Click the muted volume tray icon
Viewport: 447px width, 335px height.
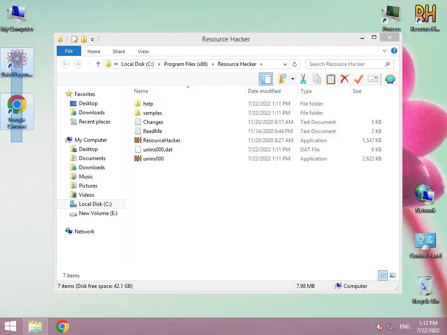click(x=379, y=327)
